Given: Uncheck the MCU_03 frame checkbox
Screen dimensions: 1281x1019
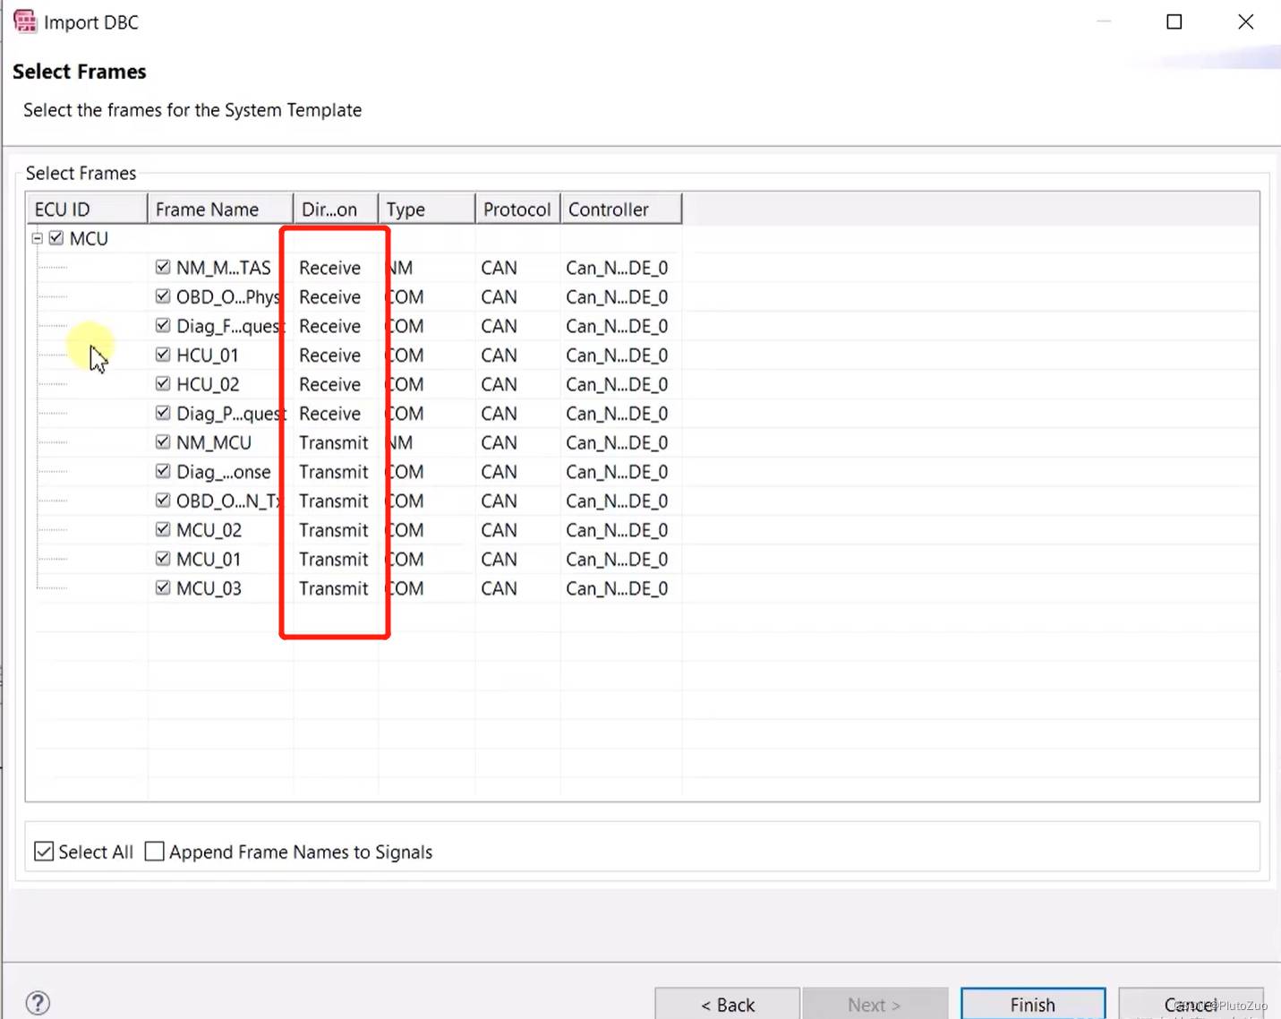Looking at the screenshot, I should point(163,587).
